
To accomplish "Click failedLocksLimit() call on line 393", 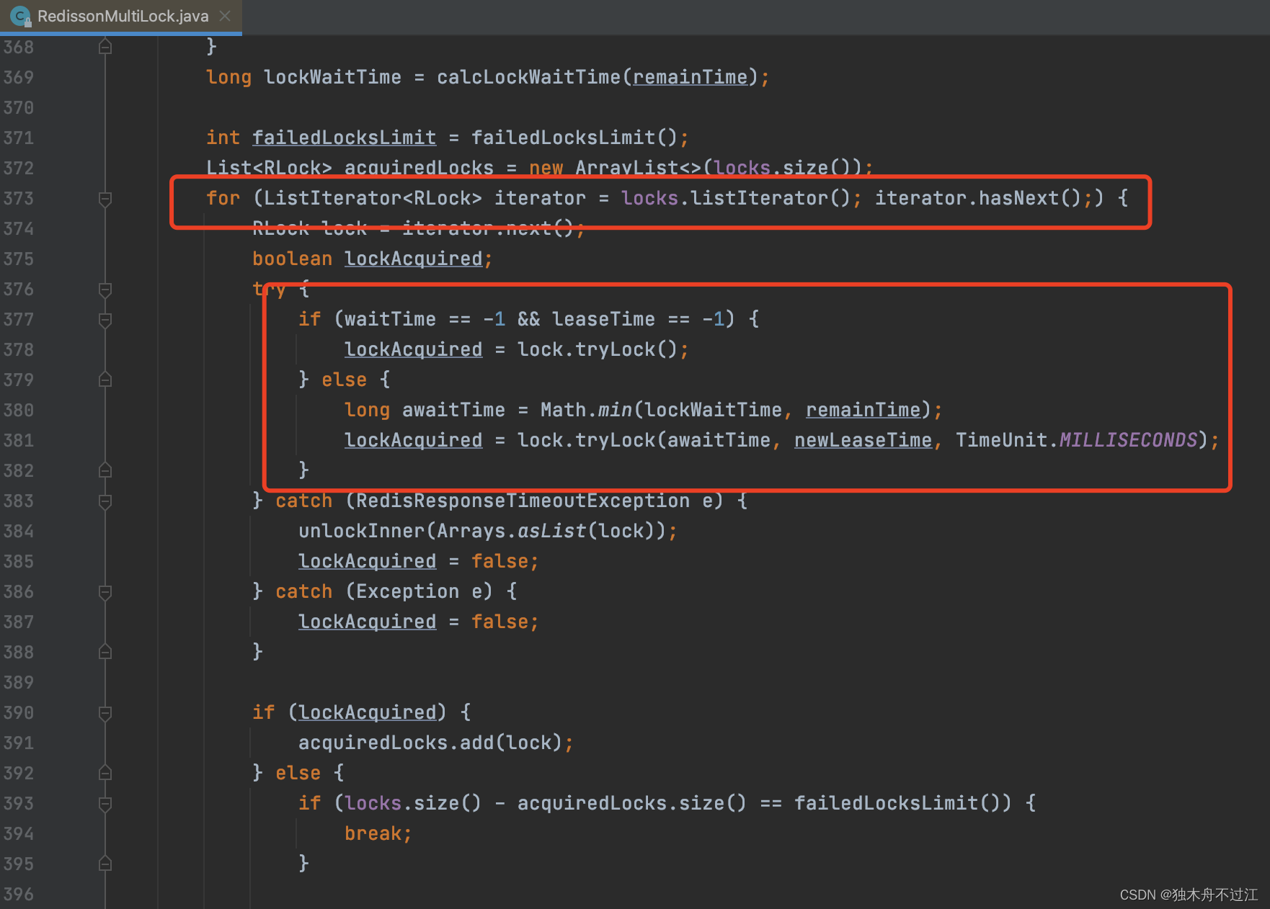I will click(x=897, y=803).
